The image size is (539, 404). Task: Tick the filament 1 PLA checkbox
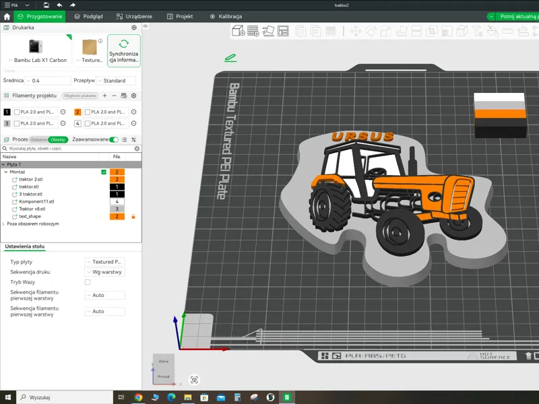[x=16, y=112]
